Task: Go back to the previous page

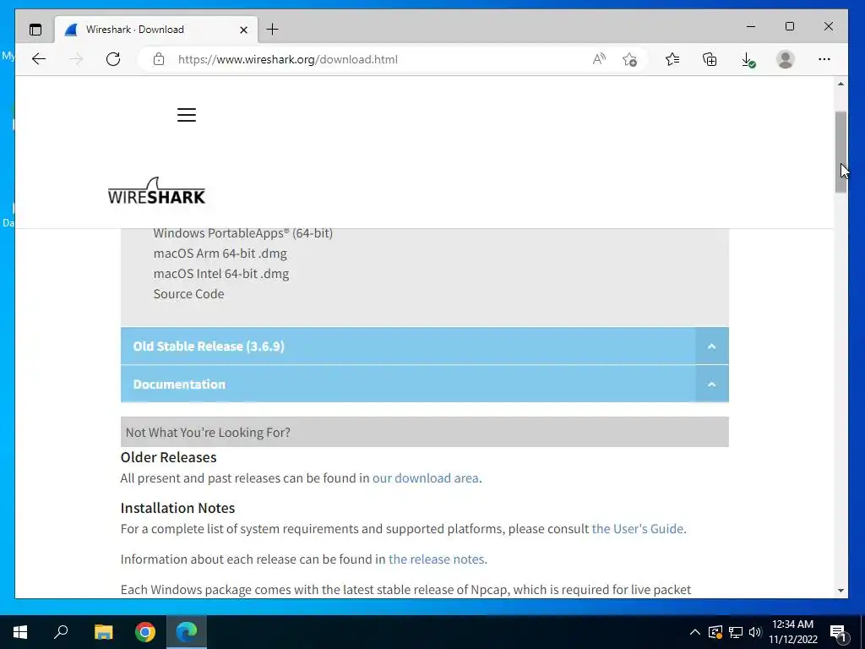Action: (39, 59)
